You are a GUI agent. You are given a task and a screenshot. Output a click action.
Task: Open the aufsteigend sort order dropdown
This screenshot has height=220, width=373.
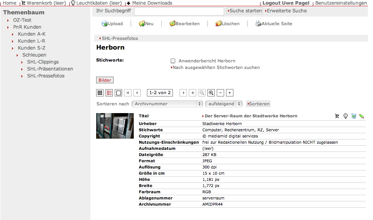click(224, 104)
